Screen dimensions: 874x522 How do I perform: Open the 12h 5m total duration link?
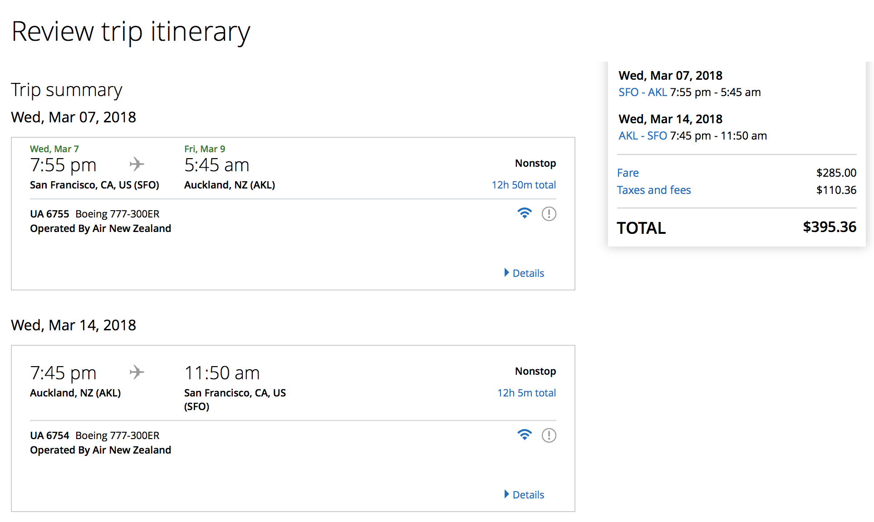(526, 393)
